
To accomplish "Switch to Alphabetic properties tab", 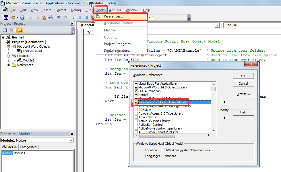I will tap(9, 146).
